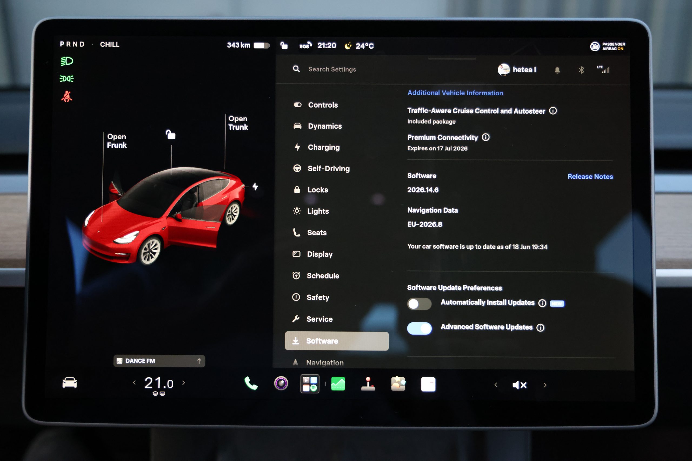Tap the LTE signal strength icon
This screenshot has height=461, width=692.
[603, 69]
